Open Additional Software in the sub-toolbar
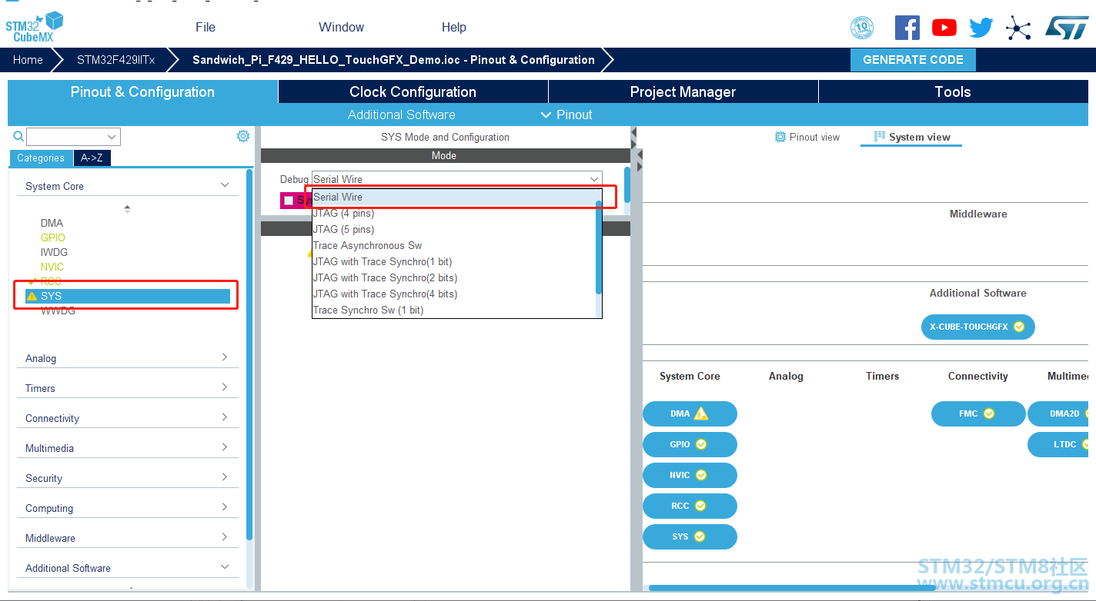Viewport: 1096px width, 601px height. point(402,115)
